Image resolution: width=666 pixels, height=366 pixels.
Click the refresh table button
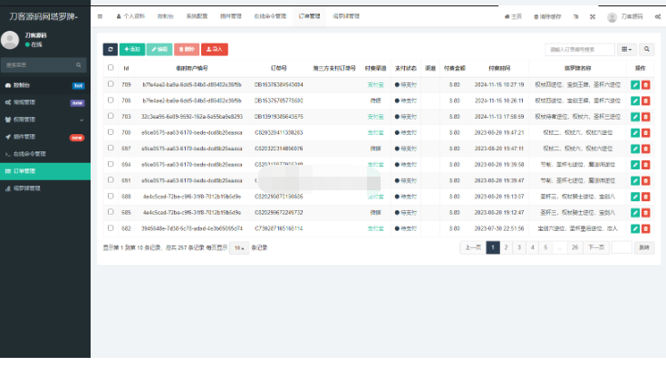coord(111,49)
